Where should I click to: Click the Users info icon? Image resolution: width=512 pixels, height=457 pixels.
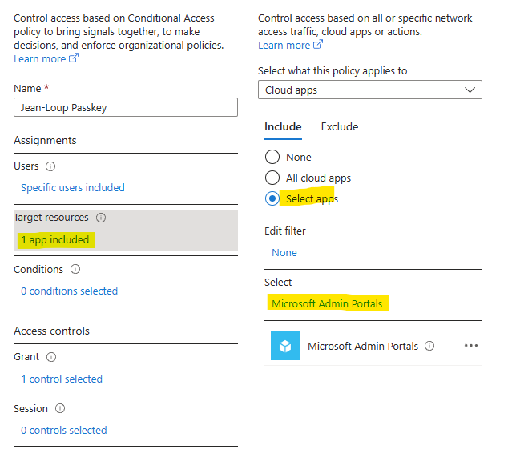pyautogui.click(x=50, y=166)
